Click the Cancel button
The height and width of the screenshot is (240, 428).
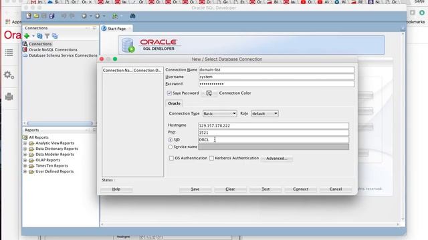[x=336, y=189]
